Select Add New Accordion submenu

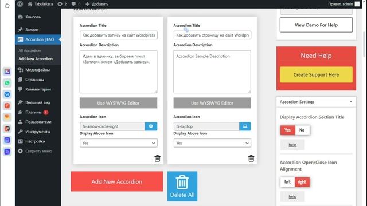(36, 58)
